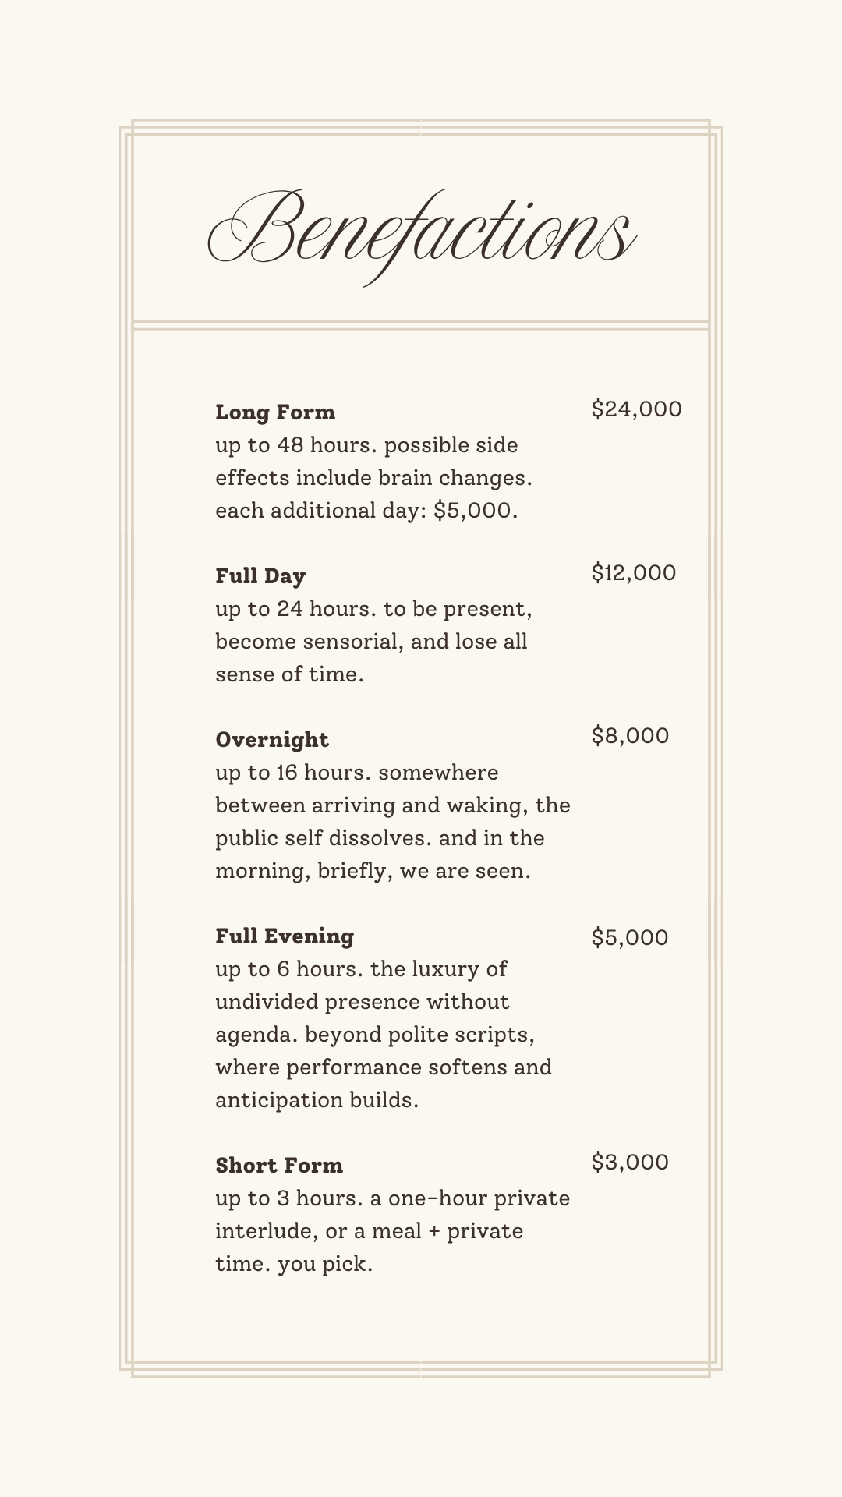
Task: Click 'morning, briefly, we are seen' line
Action: coord(373,871)
